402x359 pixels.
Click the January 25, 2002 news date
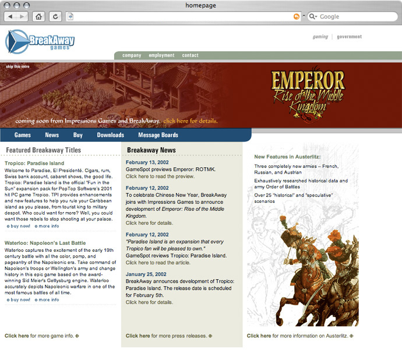click(146, 274)
